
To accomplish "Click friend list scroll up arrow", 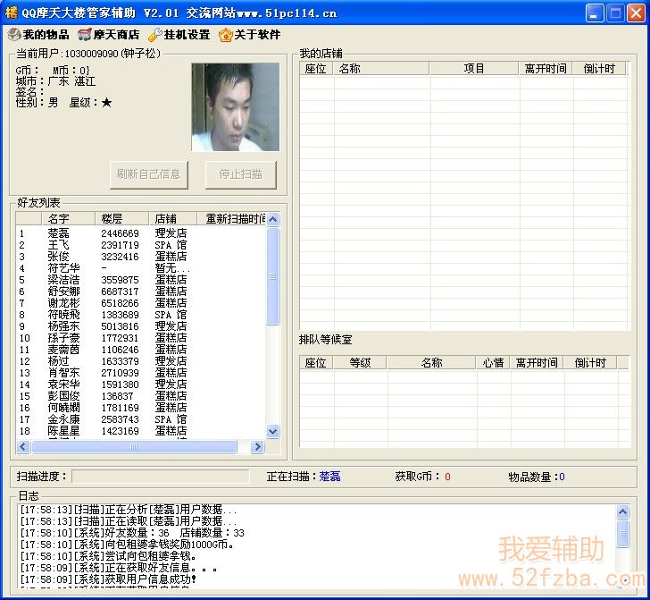I will [x=273, y=219].
